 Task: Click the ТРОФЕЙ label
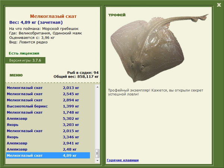[117, 15]
